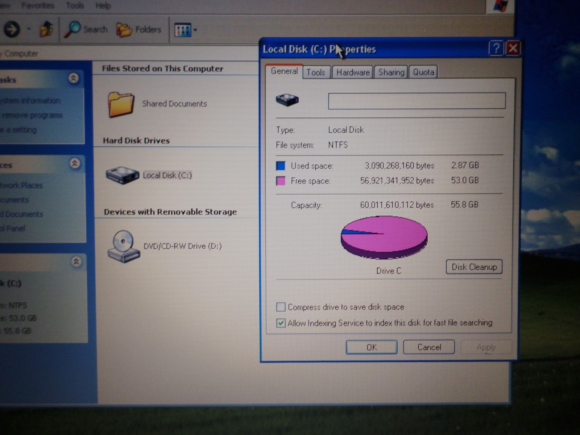Open the Control Panel link in sidebar
Screen dimensions: 580x435
[x=13, y=228]
